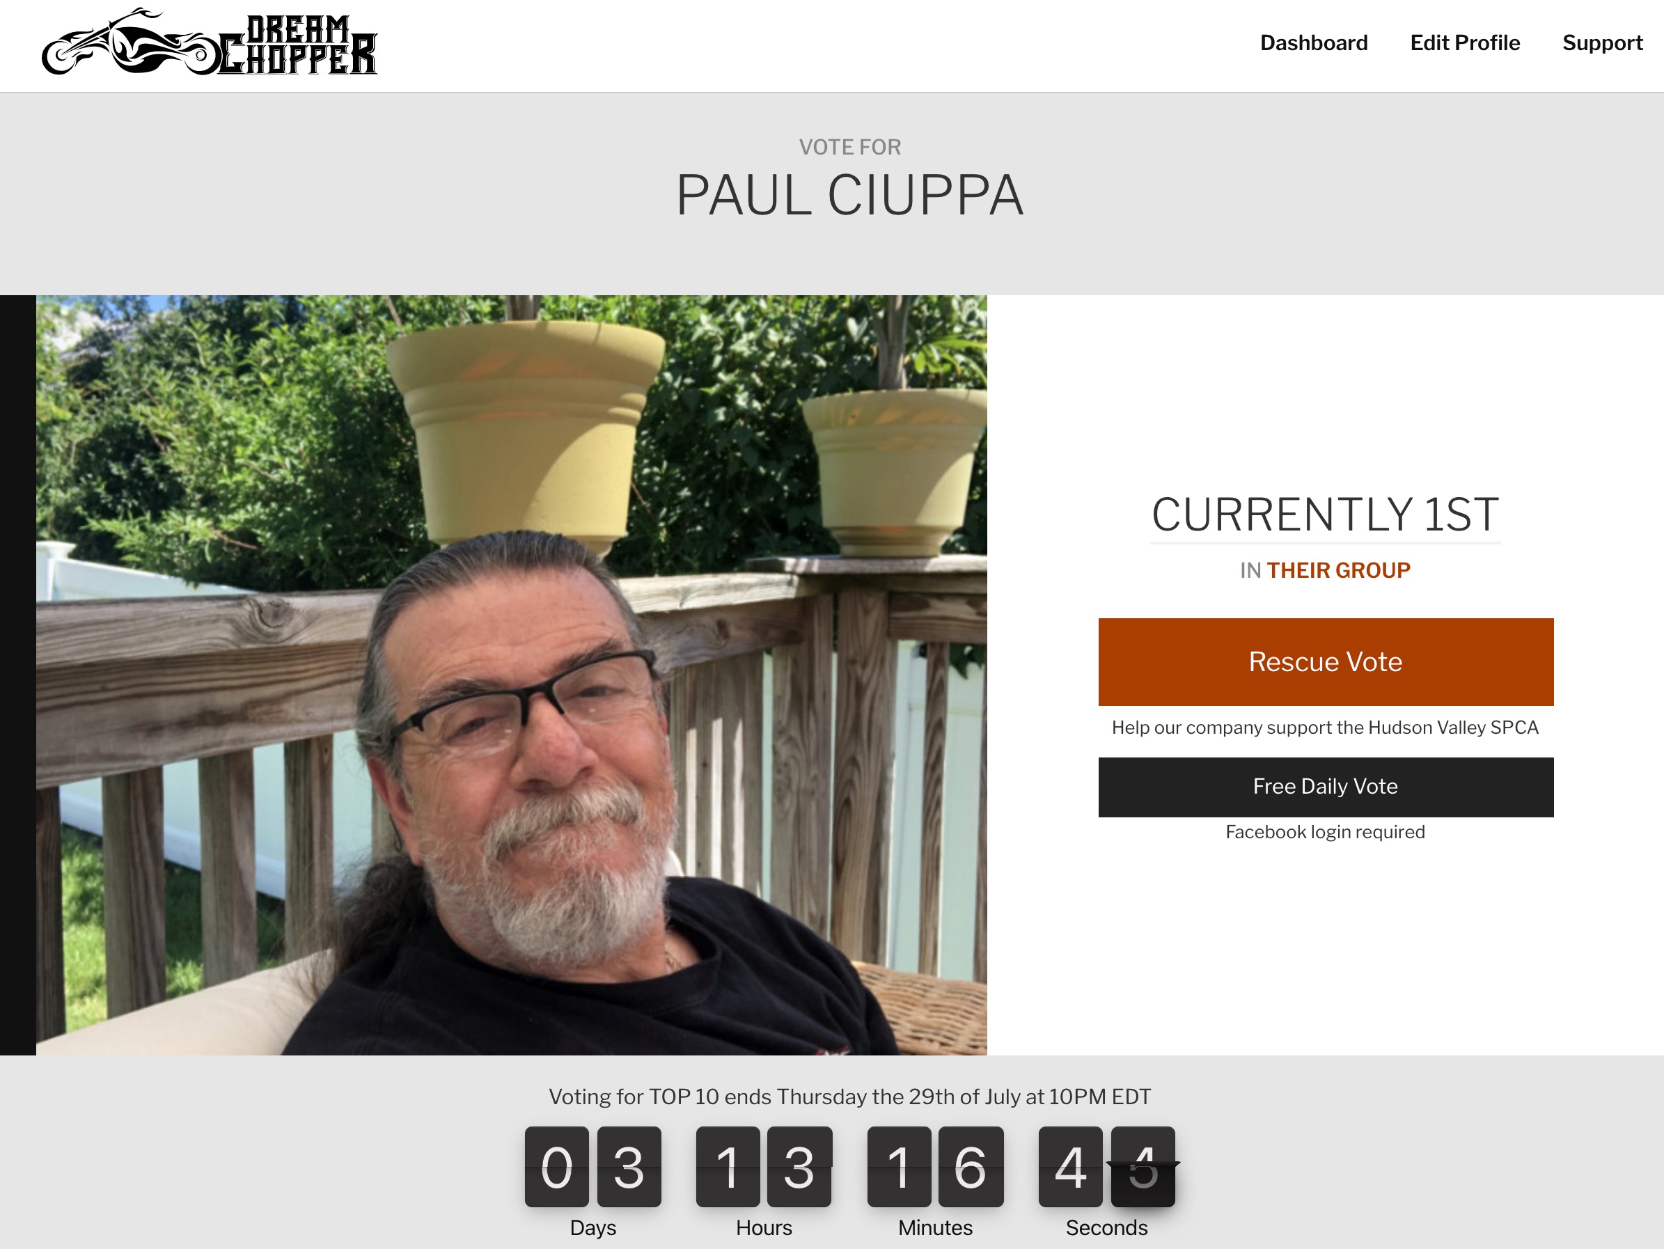Click the voting deadline notice text
Screen dimensions: 1664x1249
click(x=849, y=1097)
